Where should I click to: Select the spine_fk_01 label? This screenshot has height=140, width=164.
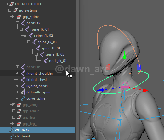40,29
